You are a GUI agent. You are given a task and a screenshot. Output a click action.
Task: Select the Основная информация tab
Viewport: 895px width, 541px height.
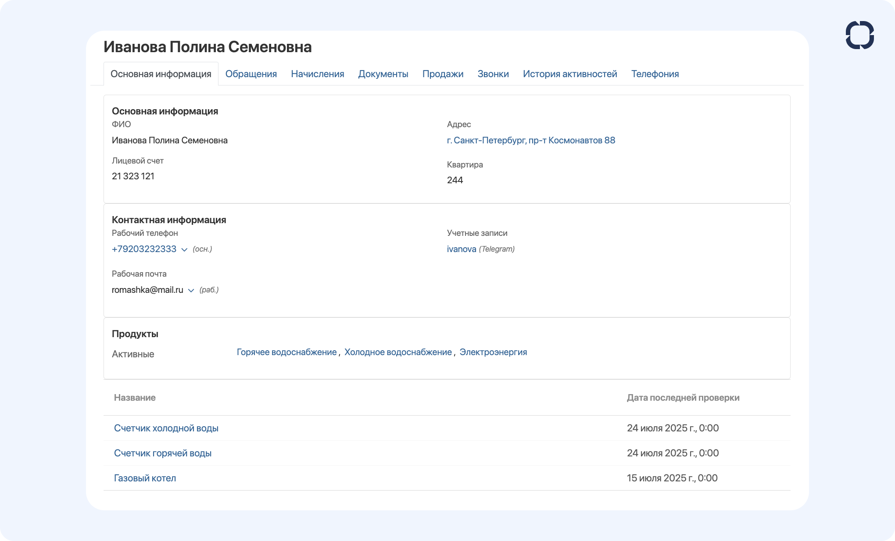click(161, 74)
